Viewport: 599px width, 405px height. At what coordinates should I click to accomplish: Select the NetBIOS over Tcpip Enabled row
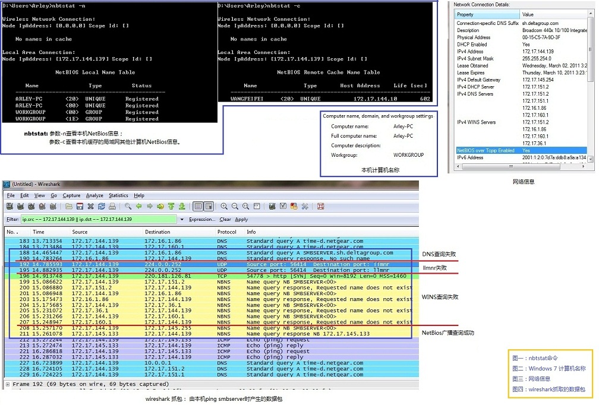pyautogui.click(x=521, y=151)
